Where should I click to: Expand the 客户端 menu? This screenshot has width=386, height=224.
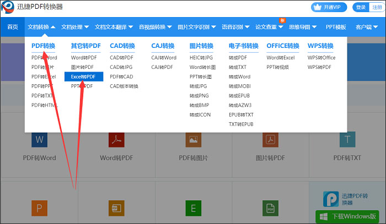[367, 27]
